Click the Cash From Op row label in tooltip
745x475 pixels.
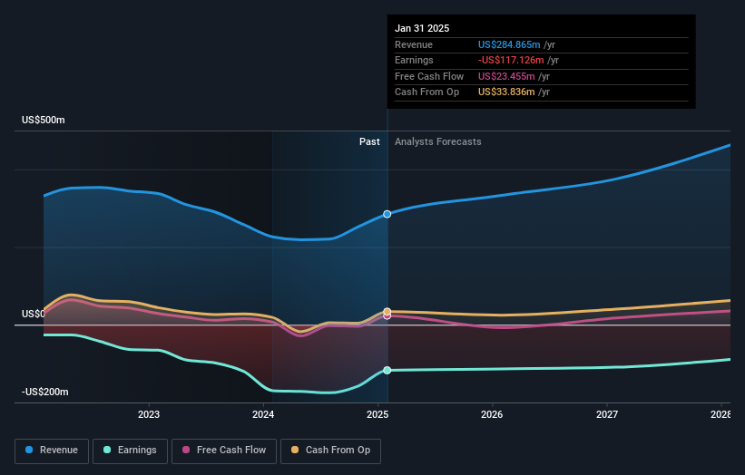coord(427,92)
